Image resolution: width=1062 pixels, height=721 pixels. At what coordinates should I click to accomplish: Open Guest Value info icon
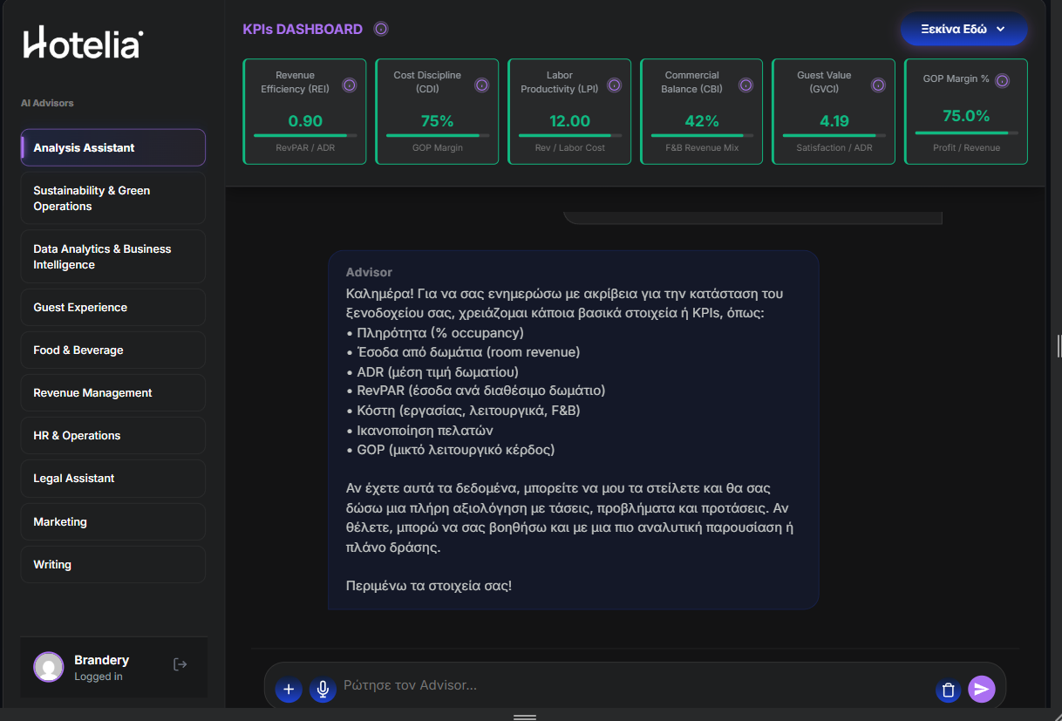(878, 85)
